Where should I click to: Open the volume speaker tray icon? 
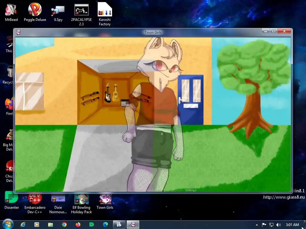click(x=279, y=225)
